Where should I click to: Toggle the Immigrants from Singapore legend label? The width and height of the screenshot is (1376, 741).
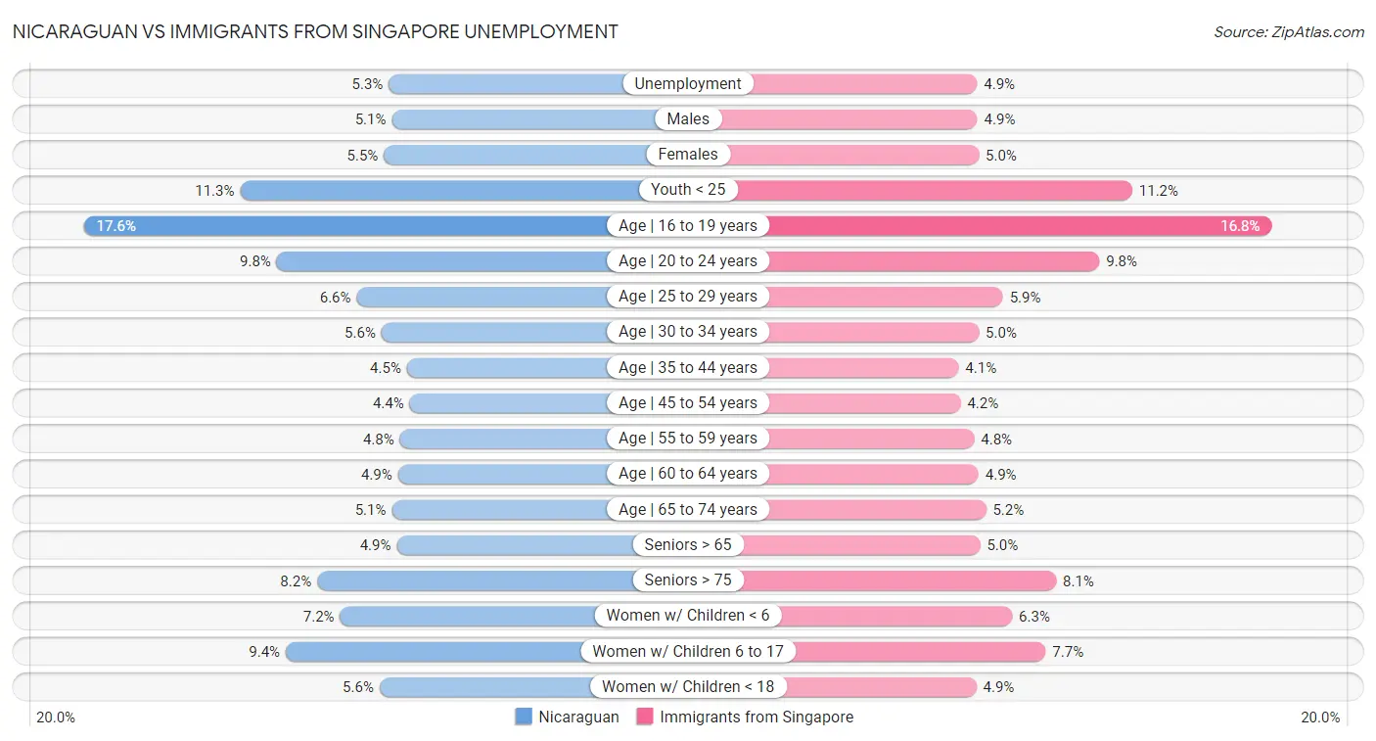point(756,717)
